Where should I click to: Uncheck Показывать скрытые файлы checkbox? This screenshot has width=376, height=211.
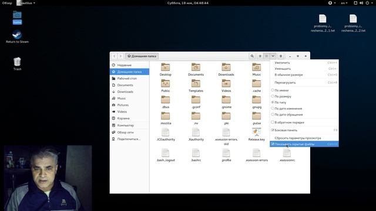(x=273, y=144)
